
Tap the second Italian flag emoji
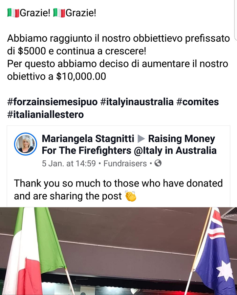[59, 13]
